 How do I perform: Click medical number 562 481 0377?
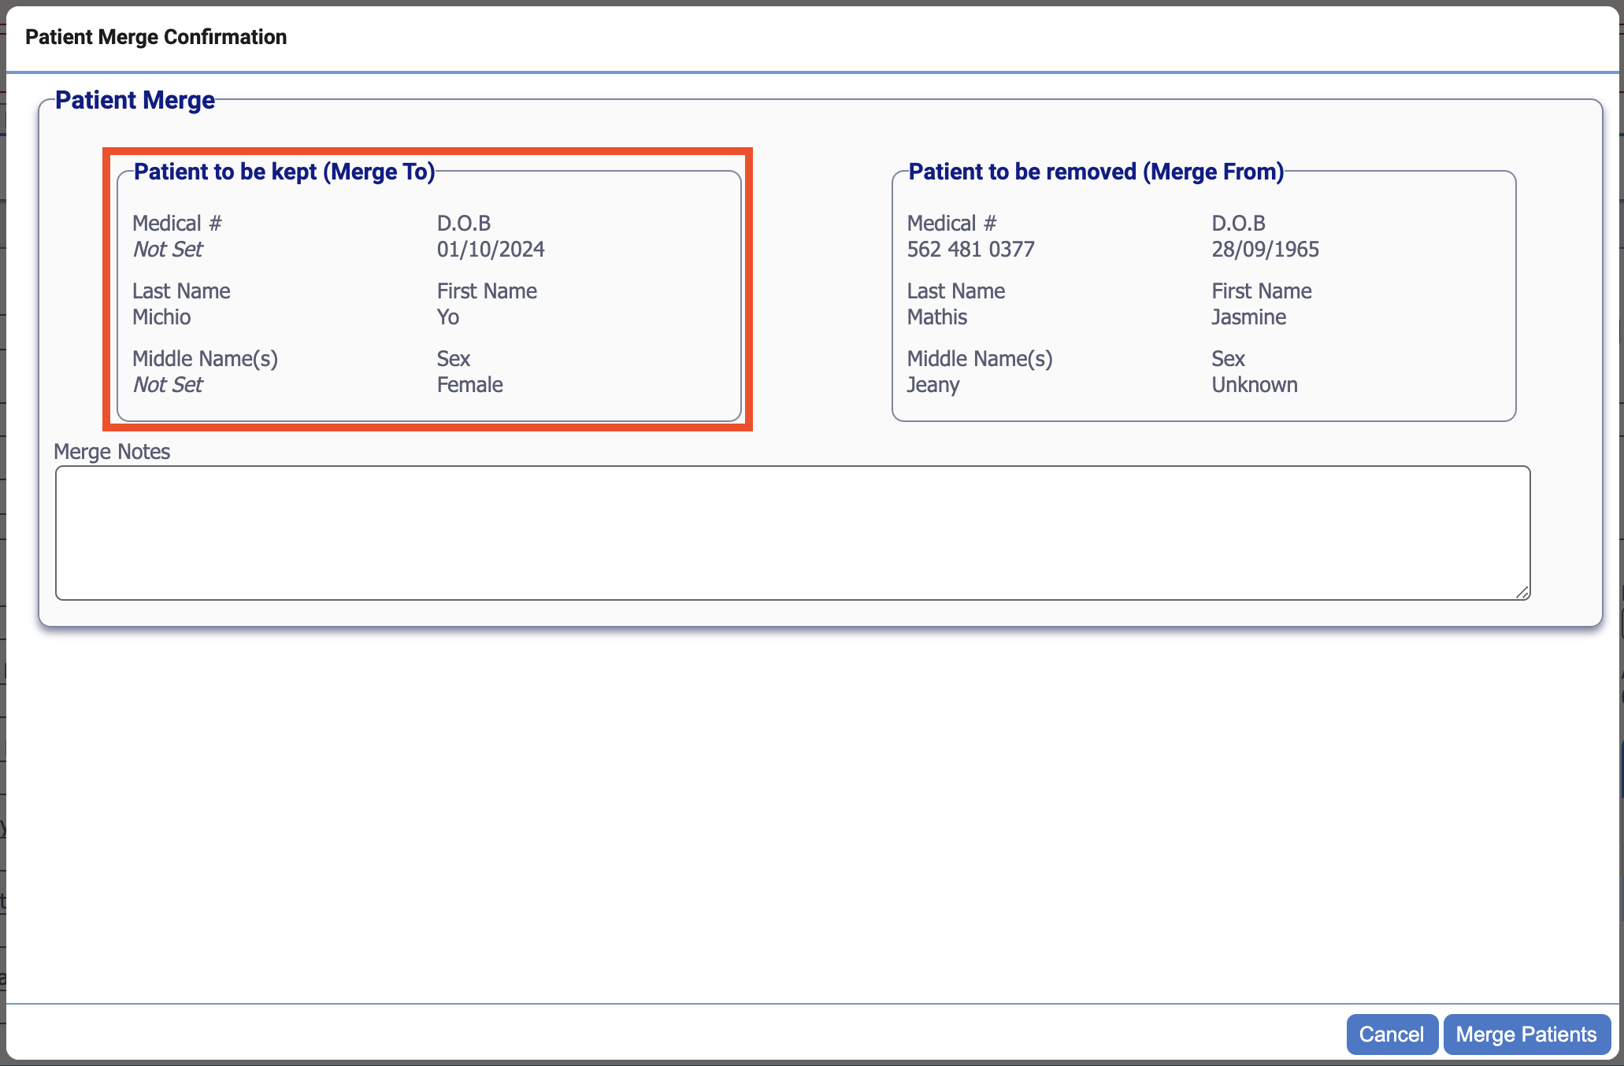pos(970,250)
